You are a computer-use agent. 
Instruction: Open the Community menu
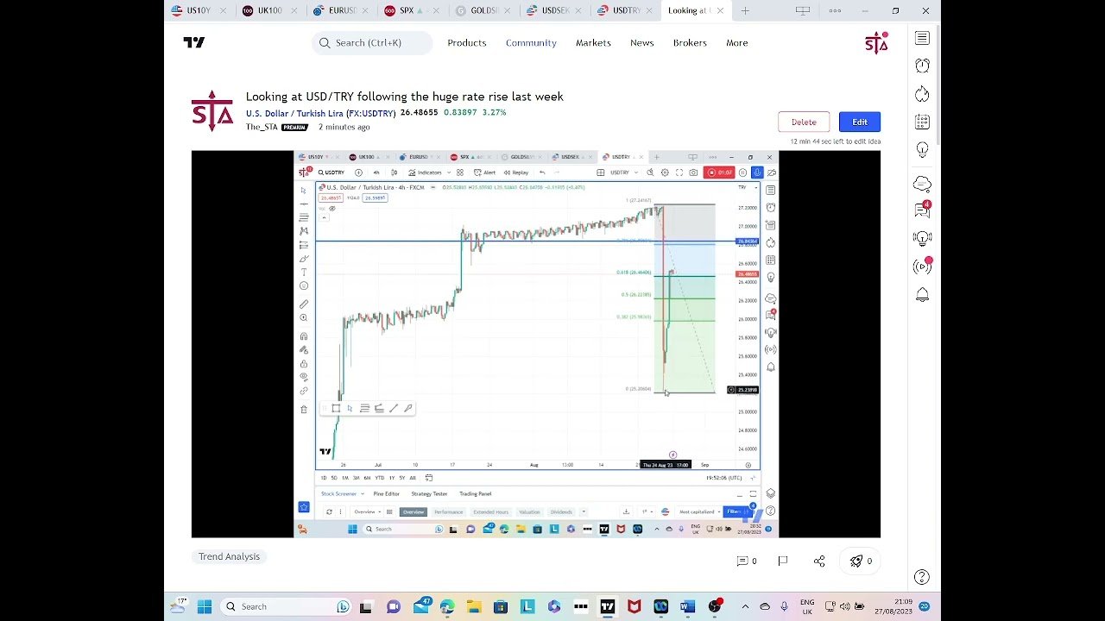531,42
